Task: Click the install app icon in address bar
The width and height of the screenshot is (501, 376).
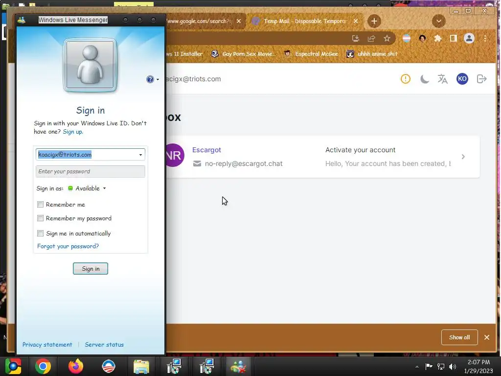Action: (356, 39)
